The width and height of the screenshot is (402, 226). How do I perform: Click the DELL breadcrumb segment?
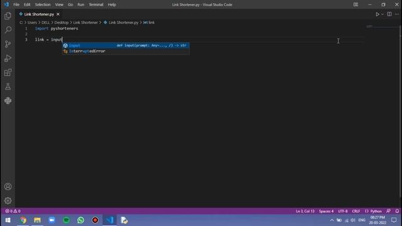(45, 23)
